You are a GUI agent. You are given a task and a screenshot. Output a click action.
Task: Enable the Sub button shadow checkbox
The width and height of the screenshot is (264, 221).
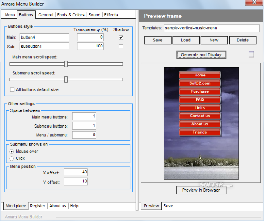[x=121, y=46]
